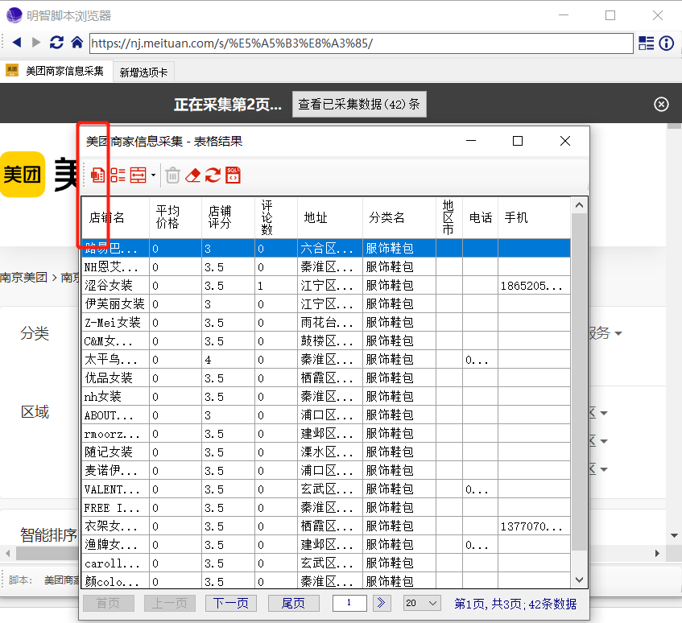
Task: Minimize the 表格结果 results window
Action: pos(471,141)
